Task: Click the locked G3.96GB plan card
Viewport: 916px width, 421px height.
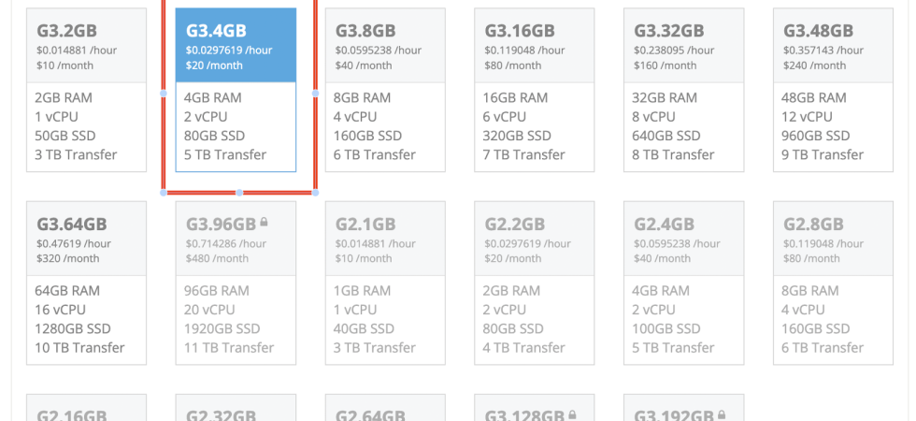Action: coord(236,283)
